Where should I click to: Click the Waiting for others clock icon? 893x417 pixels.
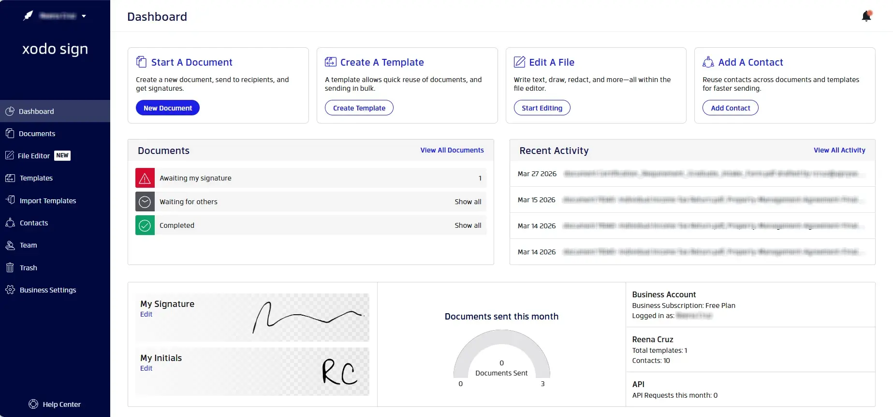click(145, 202)
